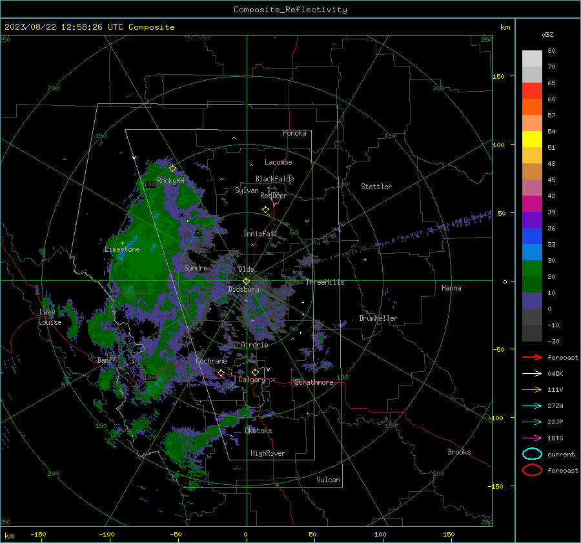Click the Ponoka town label

pos(294,133)
